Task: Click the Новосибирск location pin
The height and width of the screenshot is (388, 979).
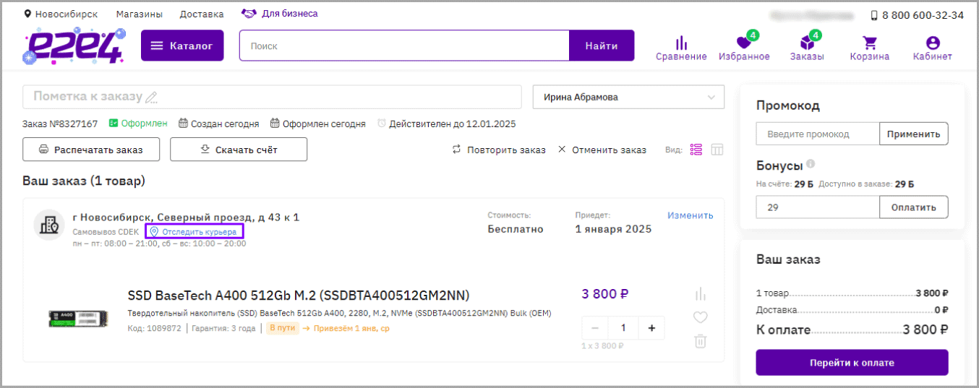Action: 27,14
